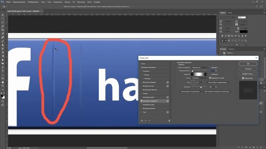Viewport: 266px width, 149px height.
Task: Select the Move tool in the toolbox
Action: 2,15
